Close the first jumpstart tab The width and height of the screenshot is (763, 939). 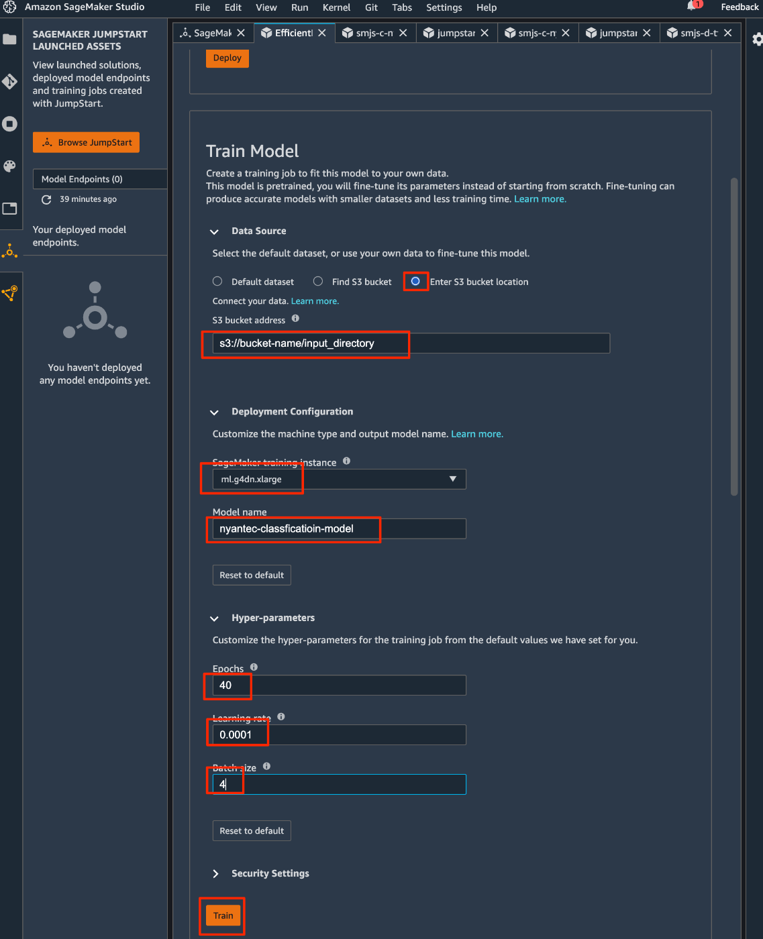point(485,33)
